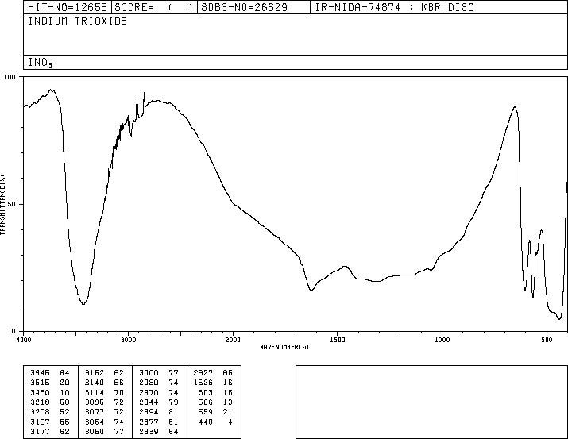568x439 pixels.
Task: Select peak table entry 3000
Action: coord(149,373)
